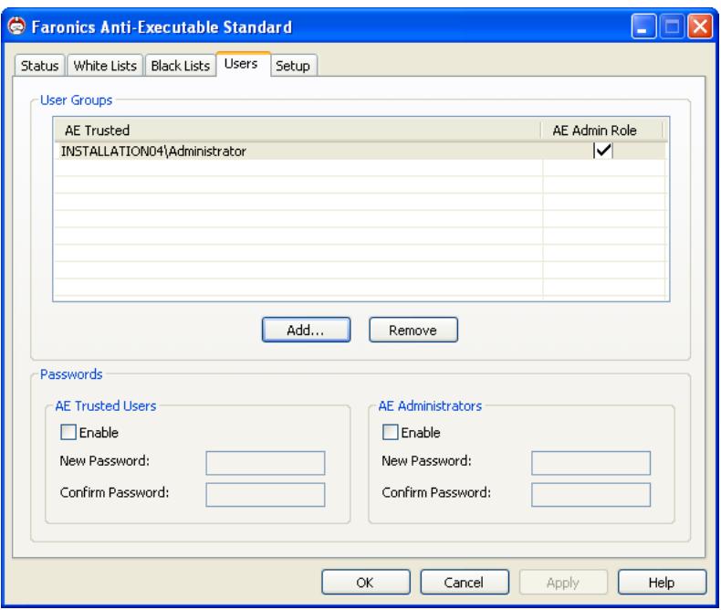Enable AE Administrators password checkbox
This screenshot has width=721, height=610.
click(390, 432)
